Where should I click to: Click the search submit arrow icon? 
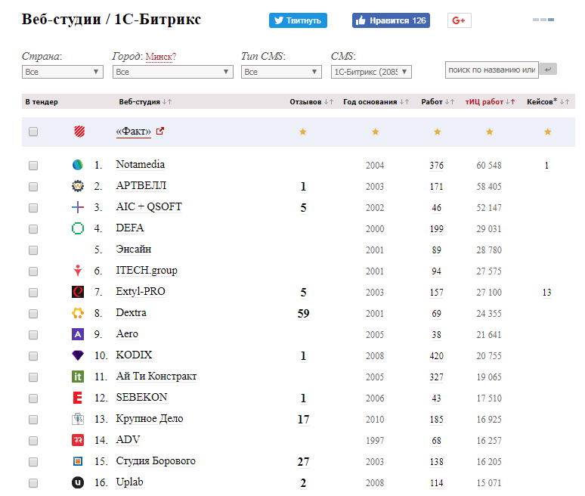coord(548,69)
